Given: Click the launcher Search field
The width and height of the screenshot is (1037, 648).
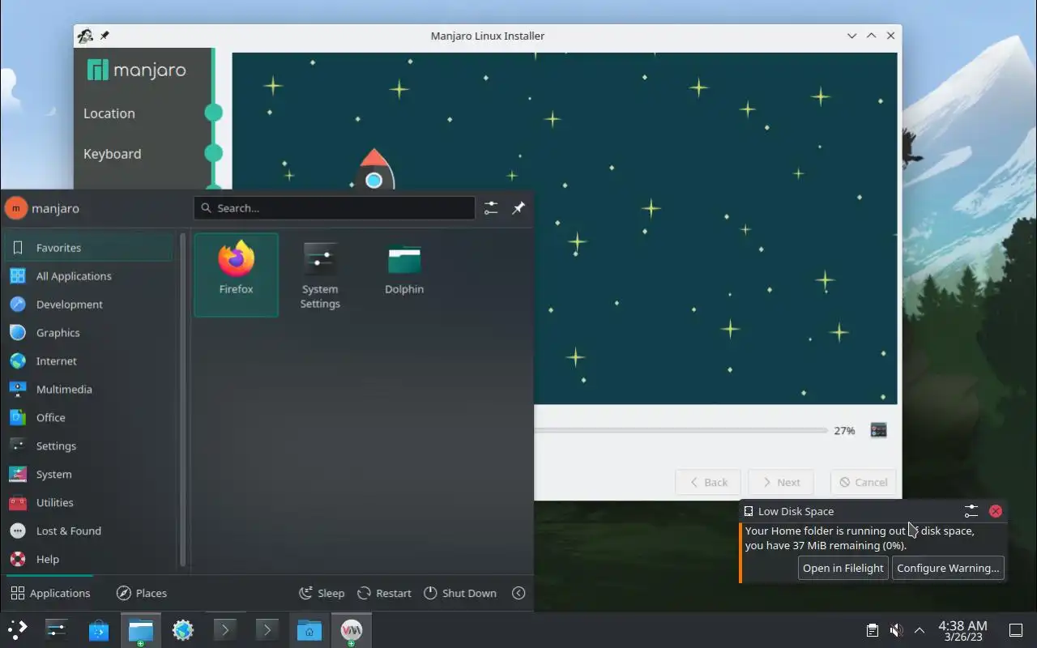Looking at the screenshot, I should 335,208.
